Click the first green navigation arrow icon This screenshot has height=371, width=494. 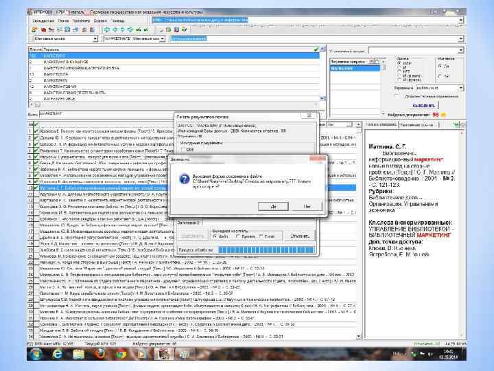coord(107,30)
